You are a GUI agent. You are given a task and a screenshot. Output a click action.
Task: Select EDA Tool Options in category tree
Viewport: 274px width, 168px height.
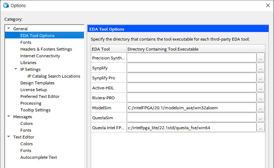[38, 36]
